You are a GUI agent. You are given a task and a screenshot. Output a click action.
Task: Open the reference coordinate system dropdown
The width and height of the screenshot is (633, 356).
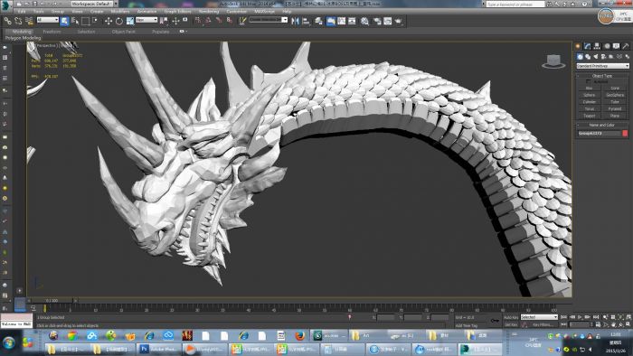click(x=146, y=20)
